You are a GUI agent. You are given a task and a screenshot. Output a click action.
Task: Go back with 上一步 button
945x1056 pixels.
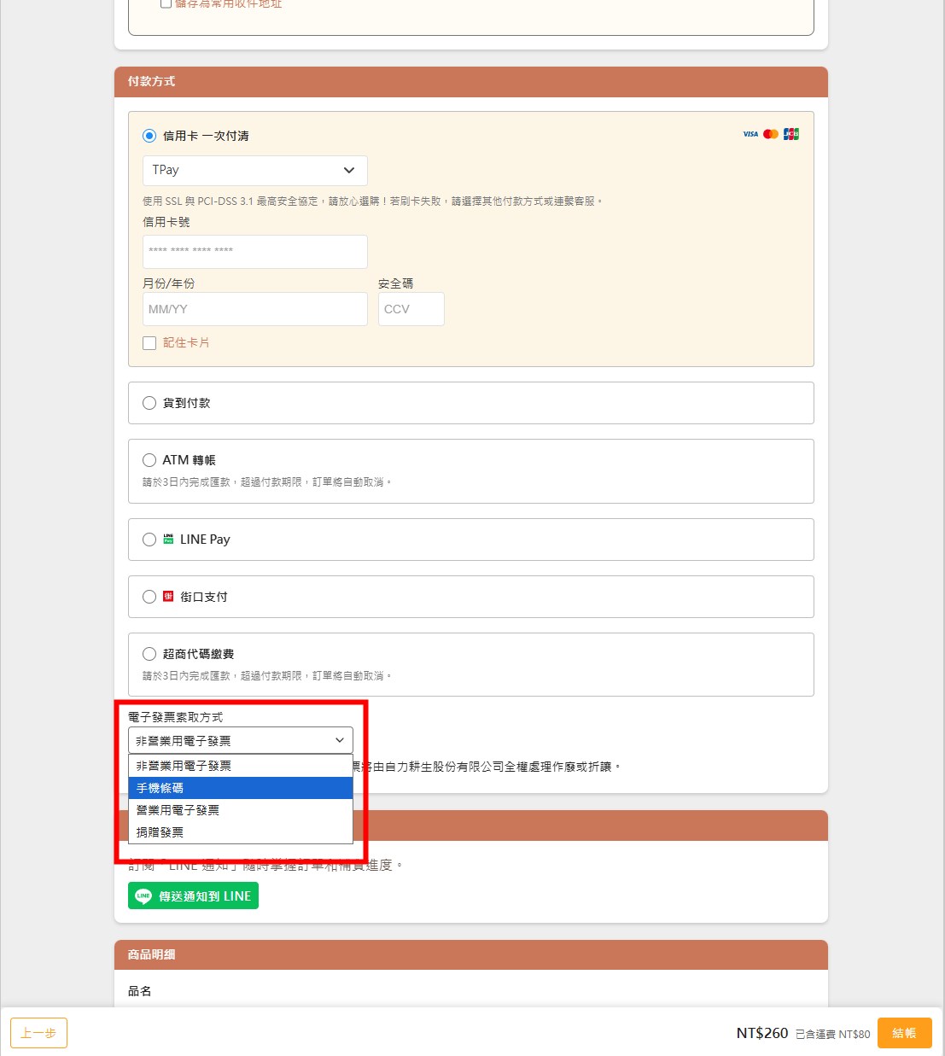click(38, 1033)
